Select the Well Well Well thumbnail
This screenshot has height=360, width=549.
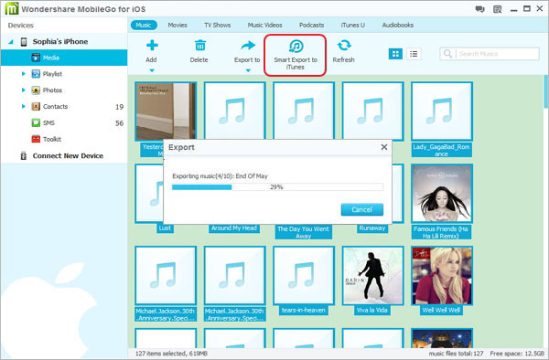[x=442, y=276]
